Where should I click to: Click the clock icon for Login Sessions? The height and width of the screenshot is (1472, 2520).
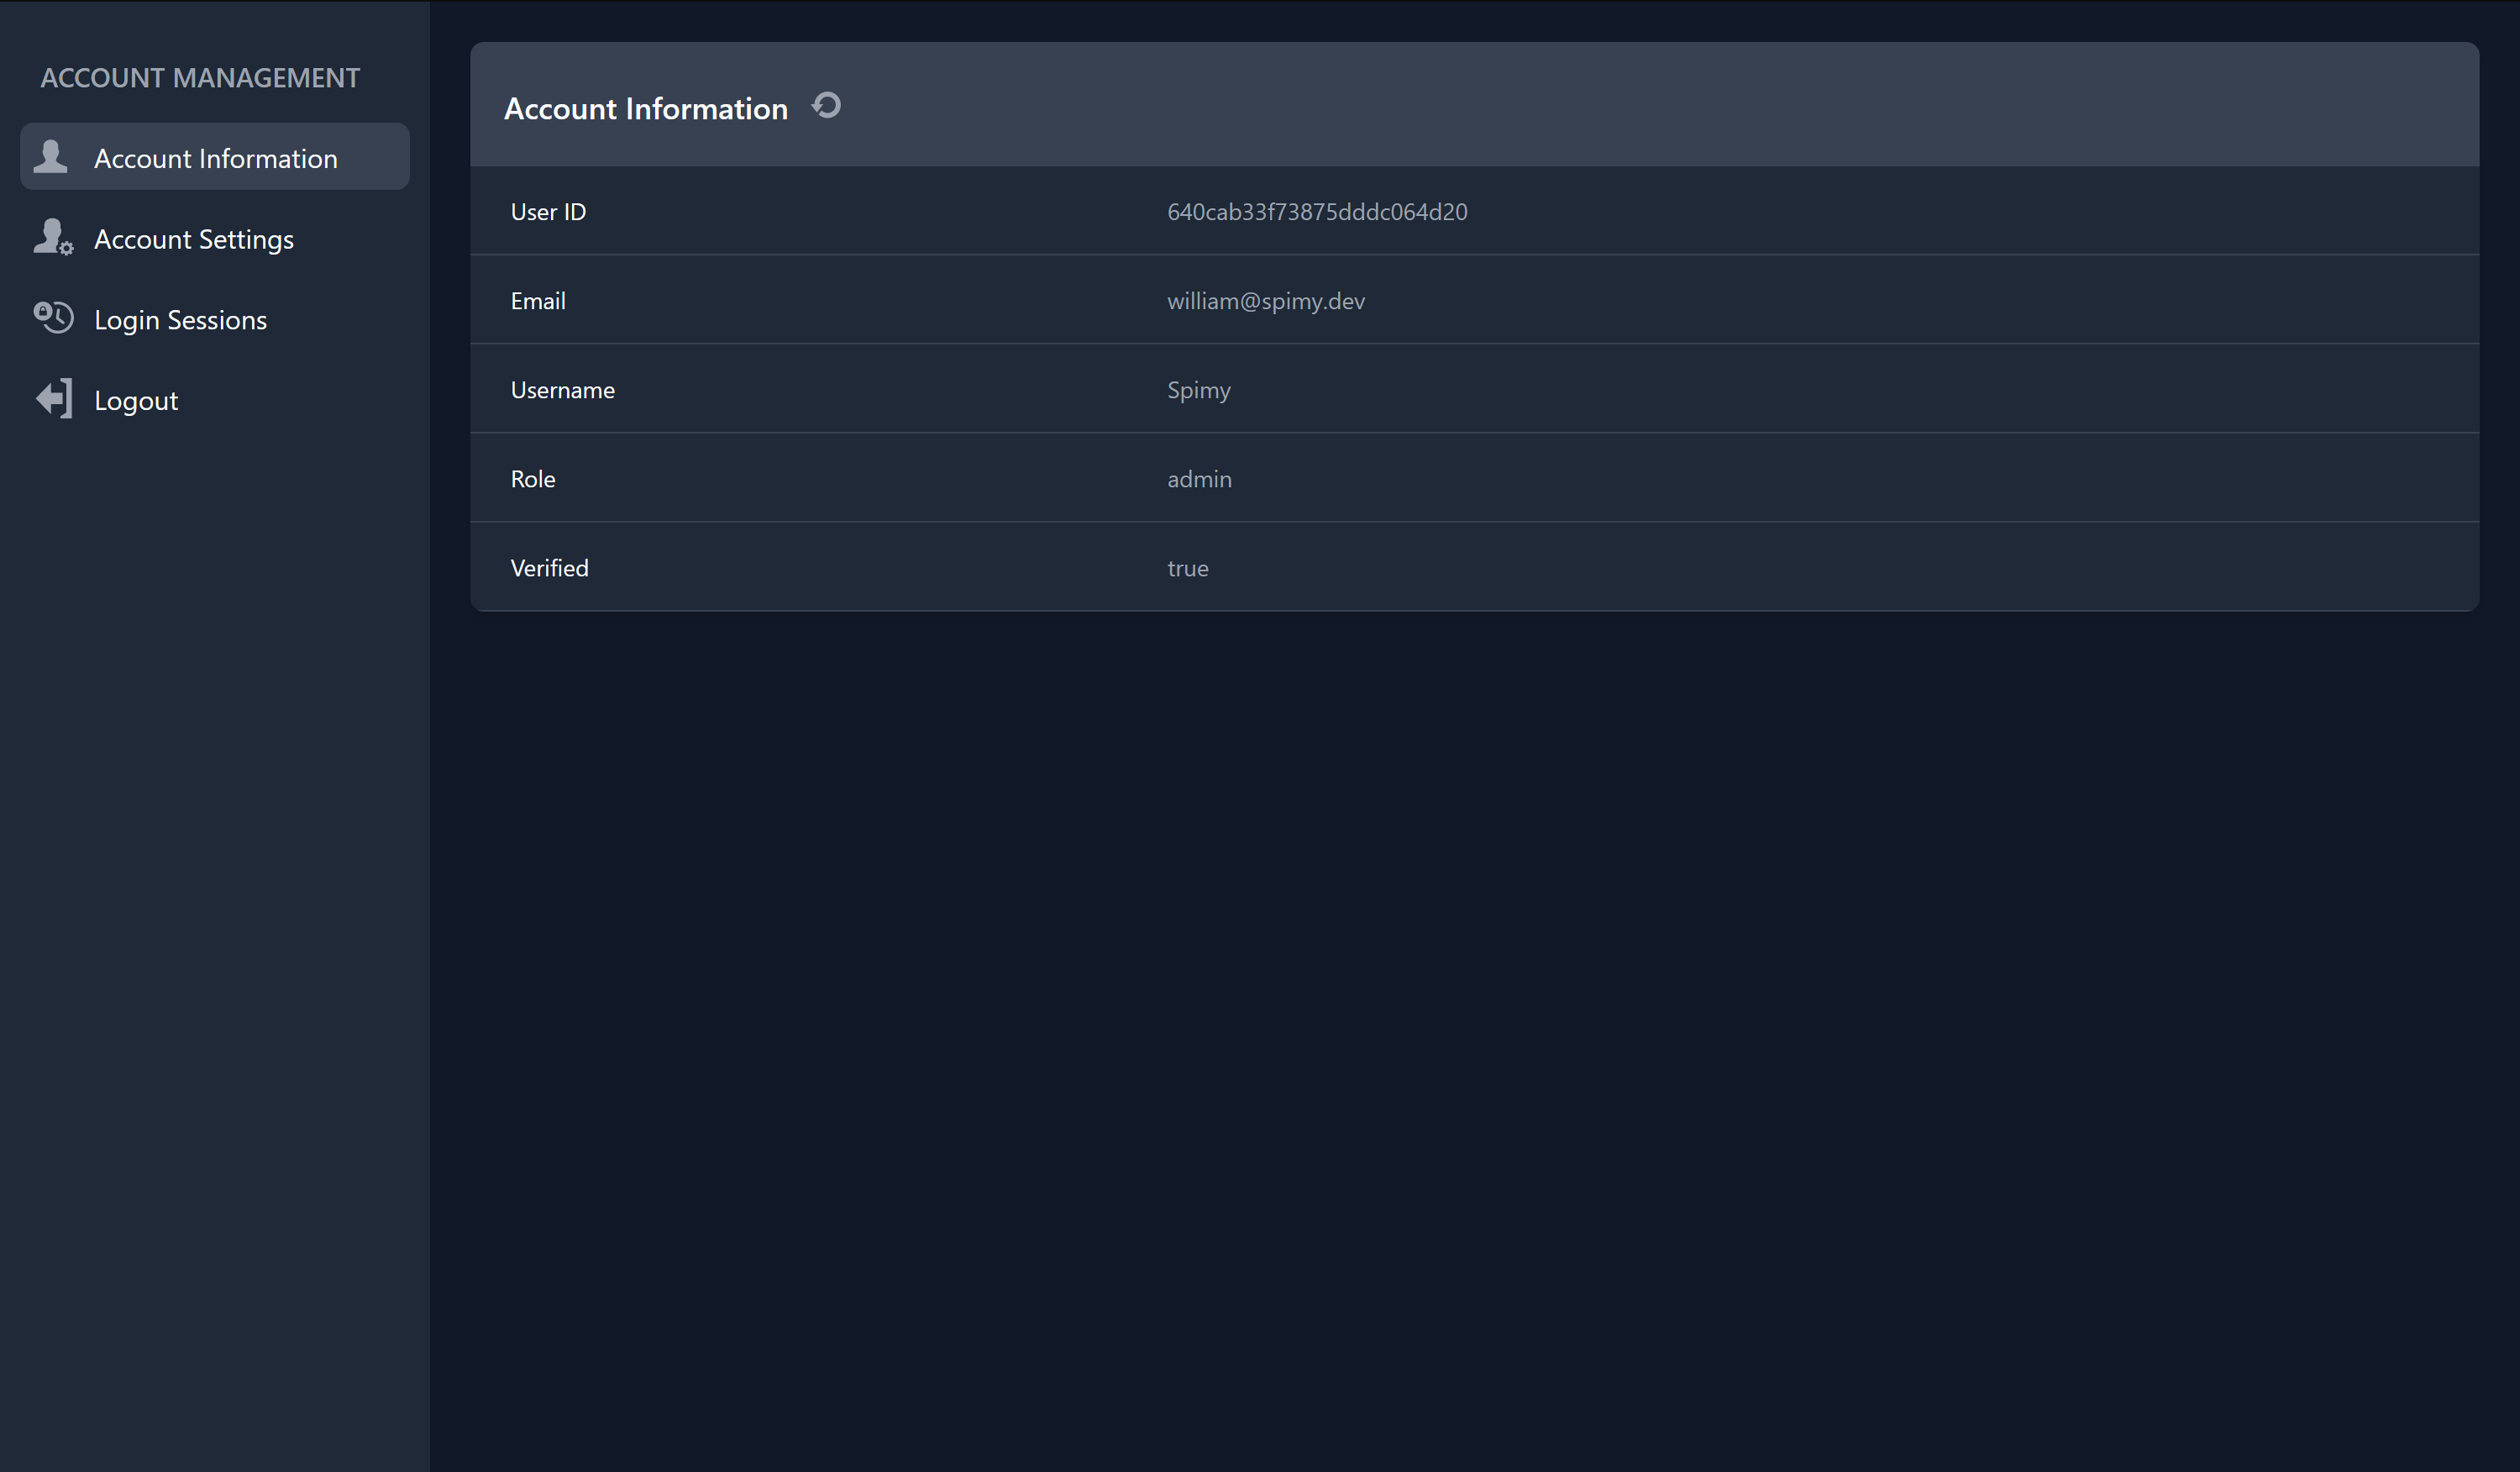pos(53,318)
